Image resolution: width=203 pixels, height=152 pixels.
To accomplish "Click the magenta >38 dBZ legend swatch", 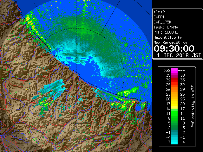I will point(174,70).
